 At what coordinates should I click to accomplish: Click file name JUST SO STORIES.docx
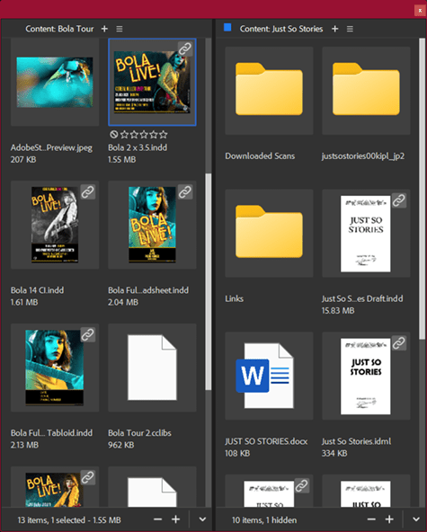point(266,441)
